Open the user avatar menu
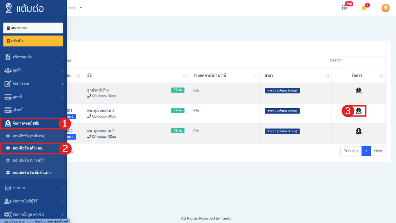 [x=385, y=8]
